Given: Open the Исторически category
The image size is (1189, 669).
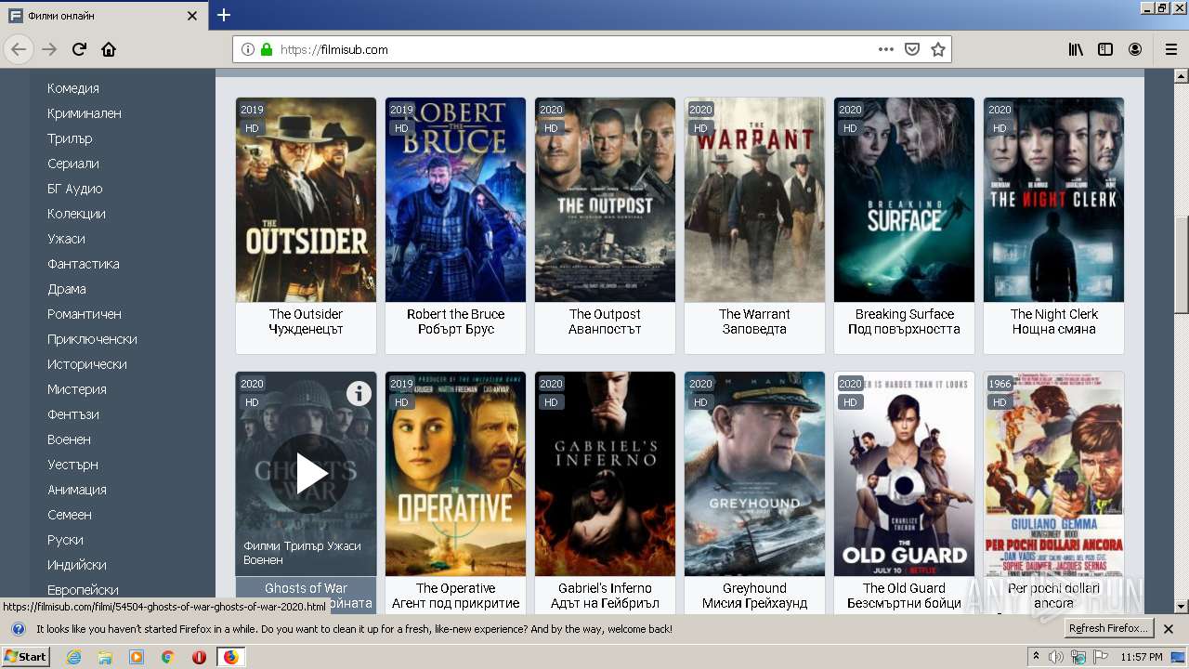Looking at the screenshot, I should [87, 364].
